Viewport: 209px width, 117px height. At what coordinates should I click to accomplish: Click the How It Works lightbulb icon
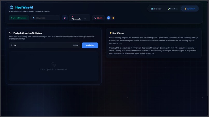[111, 33]
